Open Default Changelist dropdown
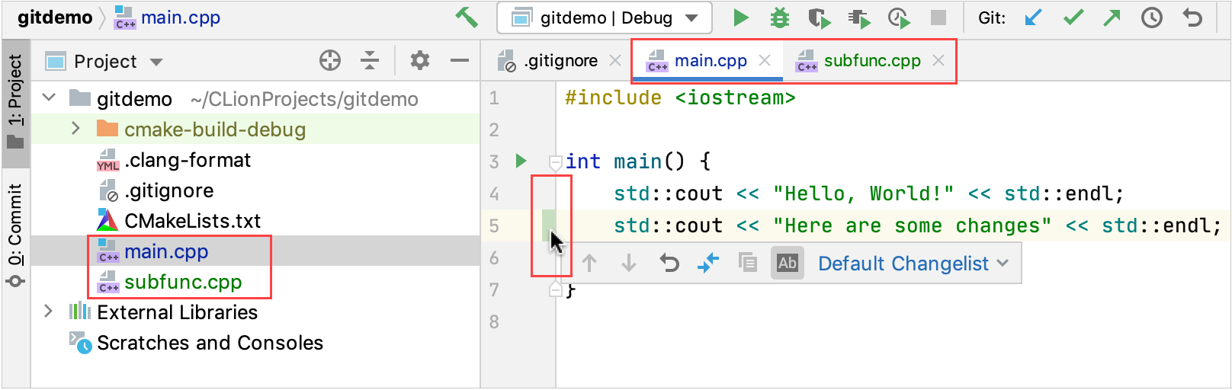 913,264
